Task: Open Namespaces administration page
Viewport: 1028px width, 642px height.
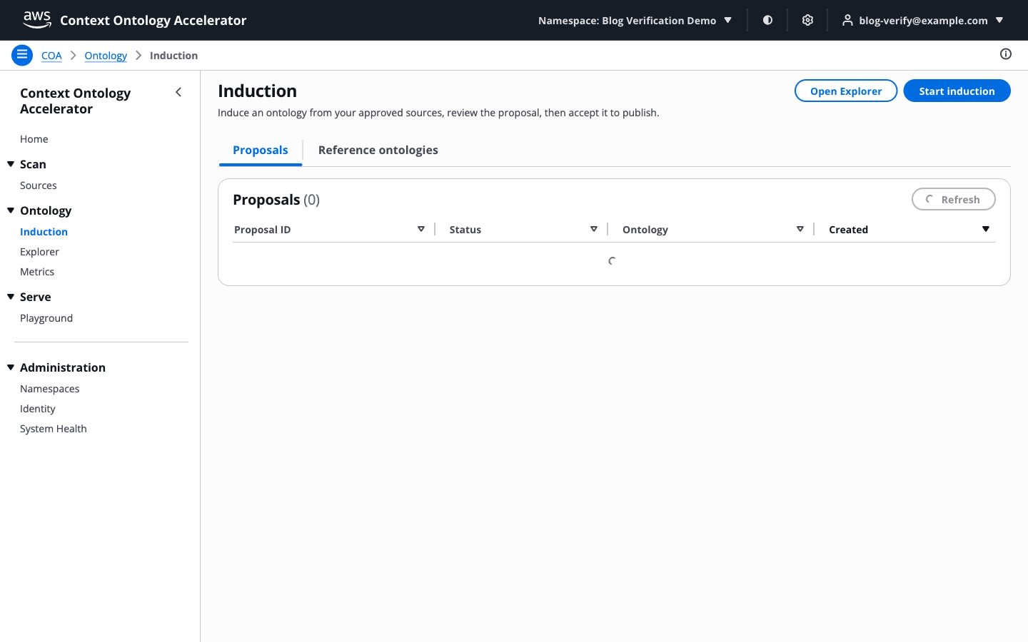Action: click(x=50, y=389)
